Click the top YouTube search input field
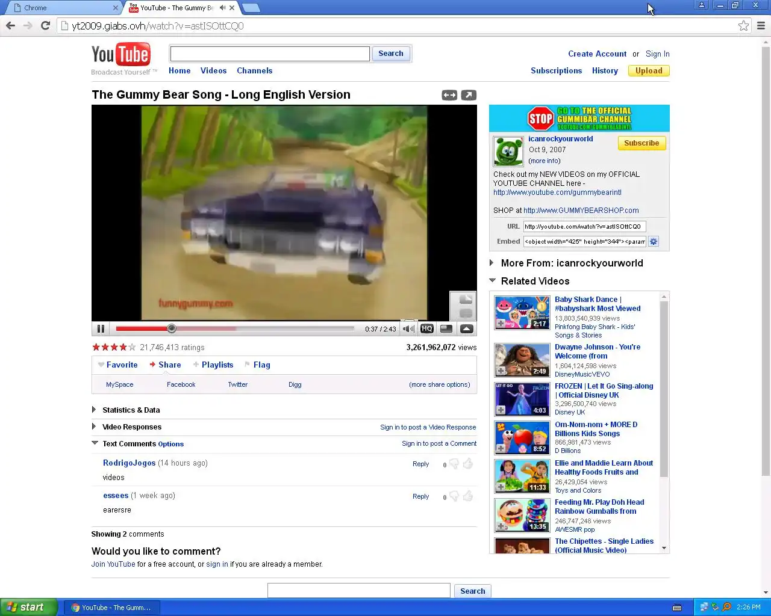 pos(270,54)
